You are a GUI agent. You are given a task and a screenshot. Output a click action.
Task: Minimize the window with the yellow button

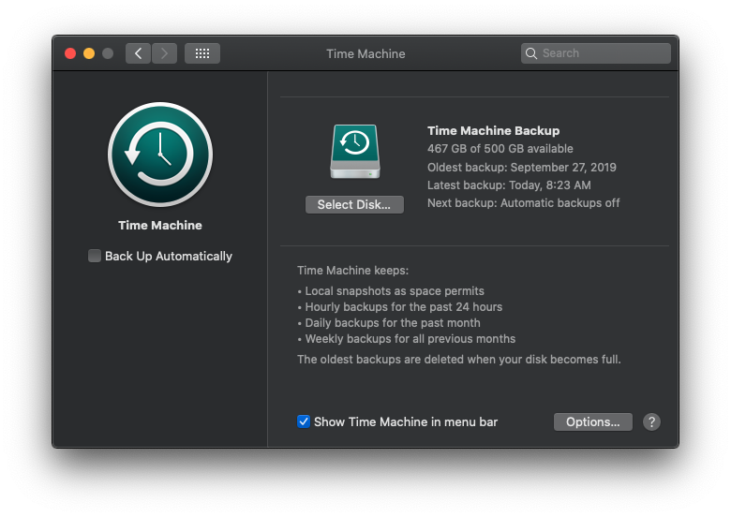89,53
